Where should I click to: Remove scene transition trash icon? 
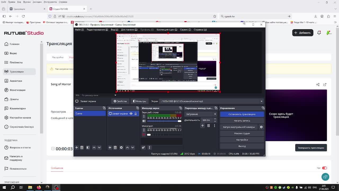[x=208, y=125]
